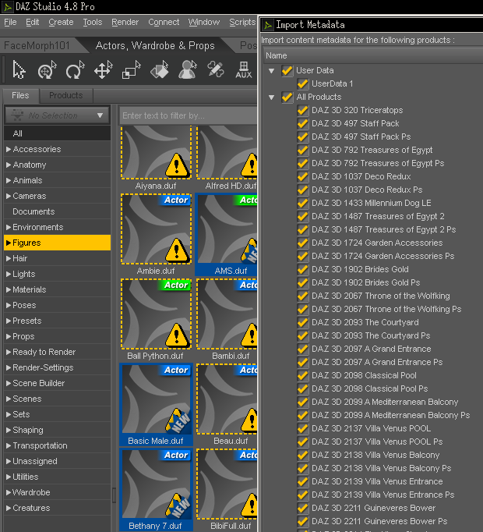This screenshot has height=532, width=483.
Task: Uncheck DAZ 3D 1902 Brides Gold checkbox
Action: 302,269
